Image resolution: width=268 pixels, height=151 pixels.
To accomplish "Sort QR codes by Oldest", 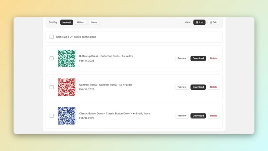I will (81, 22).
